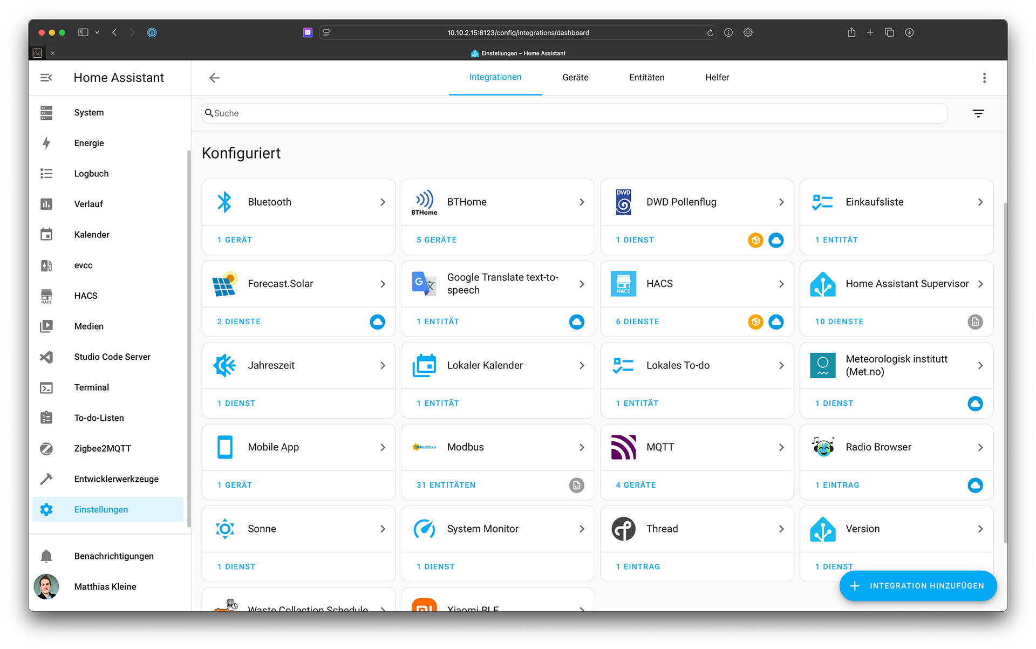
Task: Select the Einstellungen – Home Assistant browser tab
Action: [x=518, y=53]
